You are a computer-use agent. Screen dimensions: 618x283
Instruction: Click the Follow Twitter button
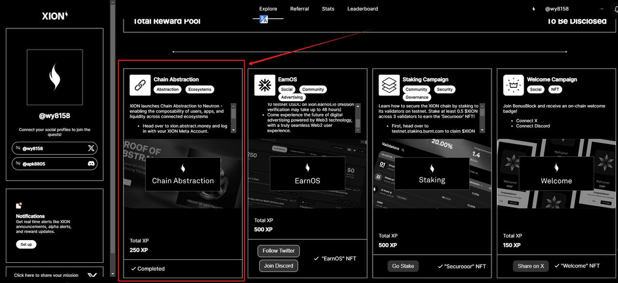tap(279, 251)
